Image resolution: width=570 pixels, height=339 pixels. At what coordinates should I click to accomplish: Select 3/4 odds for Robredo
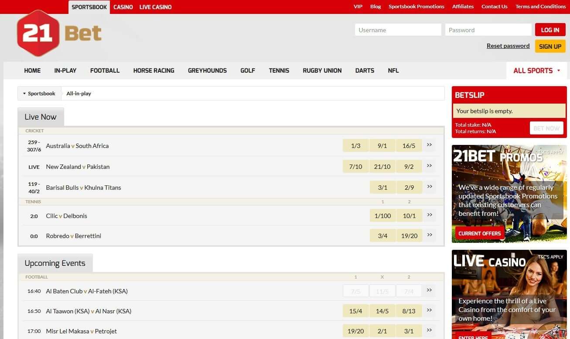click(x=382, y=236)
